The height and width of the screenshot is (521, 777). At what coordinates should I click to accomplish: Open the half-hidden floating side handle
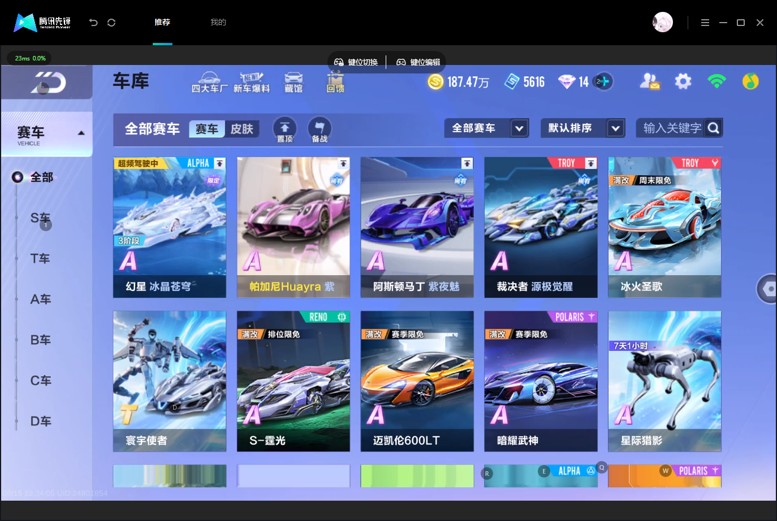(x=767, y=289)
